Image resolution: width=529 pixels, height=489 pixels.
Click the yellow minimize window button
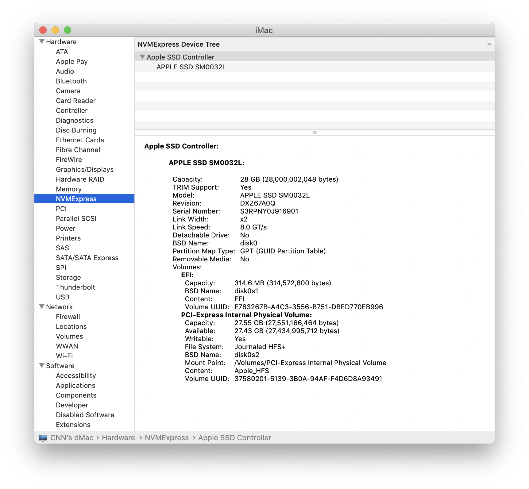click(55, 30)
